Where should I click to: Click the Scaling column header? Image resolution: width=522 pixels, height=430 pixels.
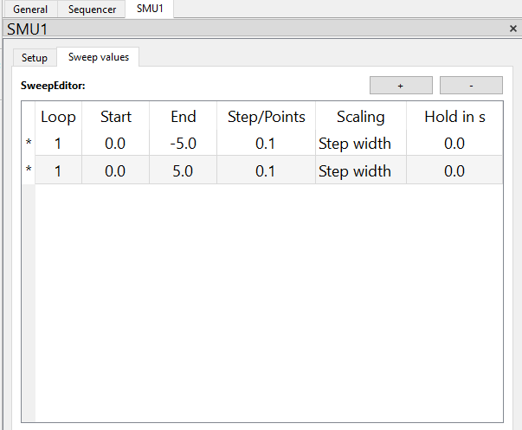click(x=361, y=117)
